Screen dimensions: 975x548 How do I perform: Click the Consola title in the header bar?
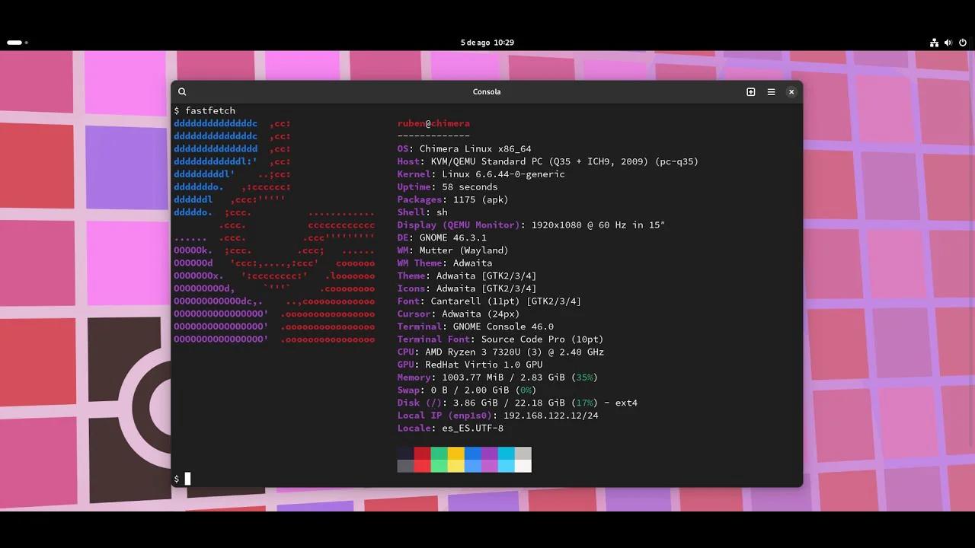pos(487,91)
